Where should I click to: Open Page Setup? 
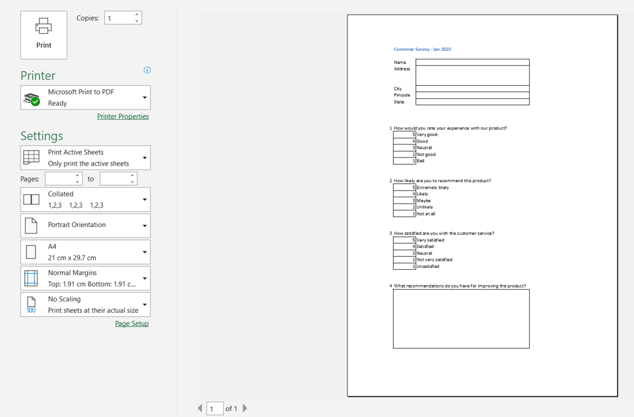coord(131,323)
